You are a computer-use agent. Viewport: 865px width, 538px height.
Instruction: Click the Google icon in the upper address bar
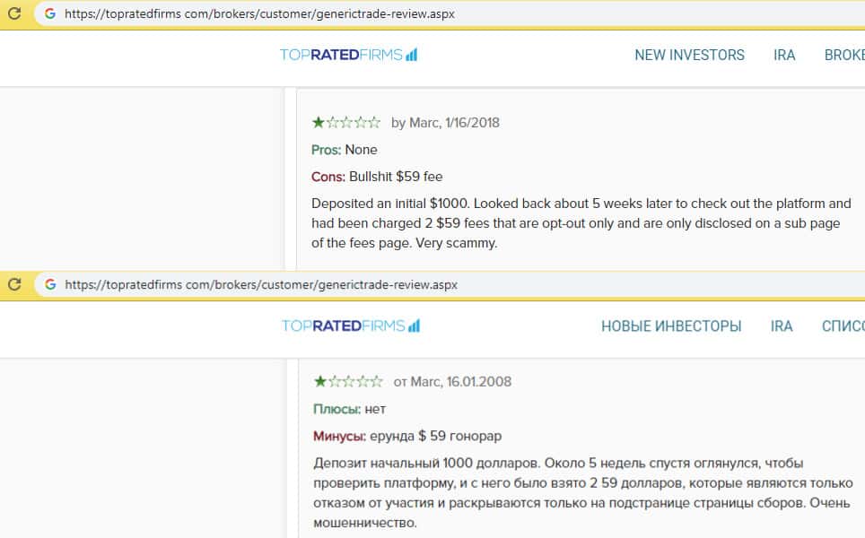(49, 13)
